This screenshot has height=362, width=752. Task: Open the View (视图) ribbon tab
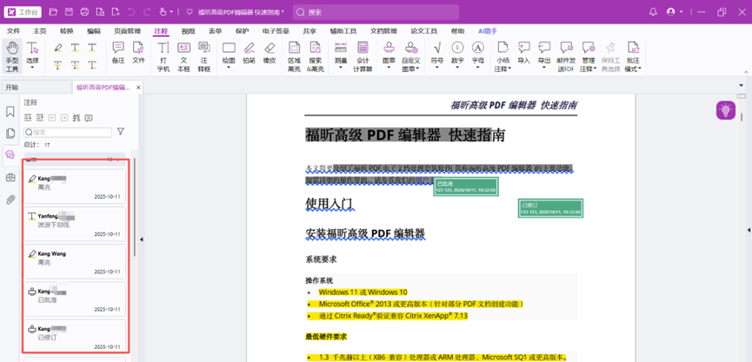[188, 31]
